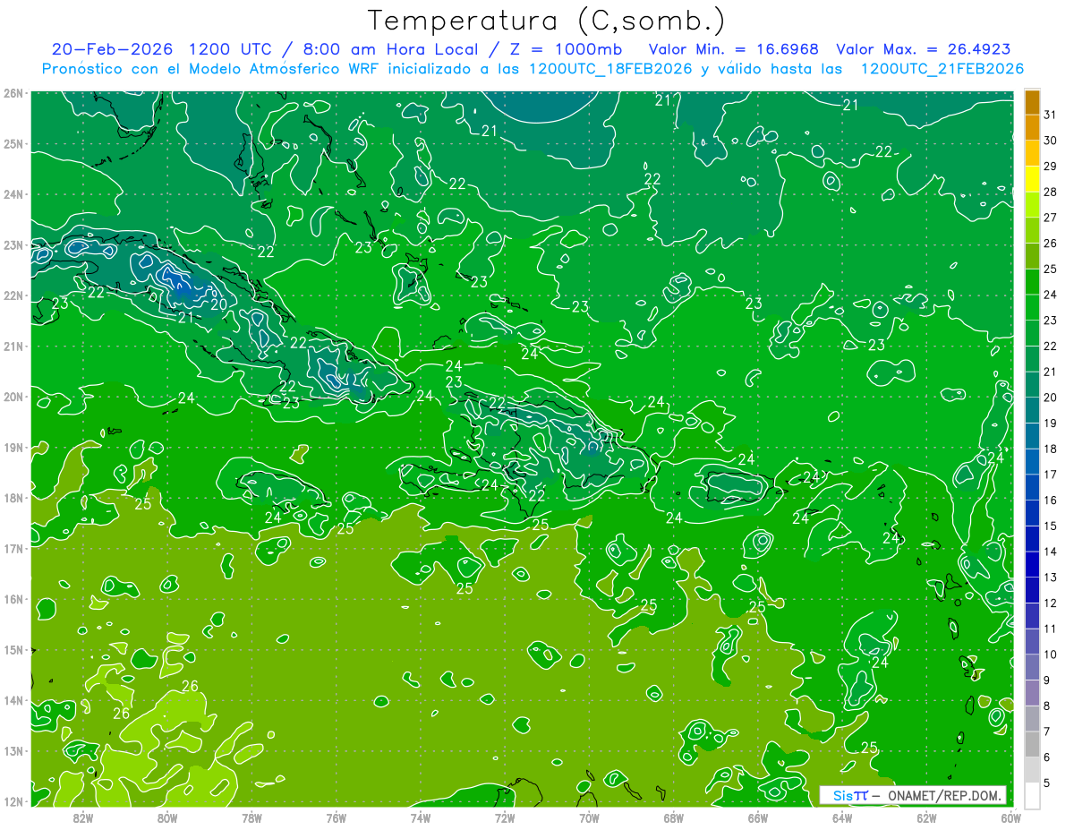
Task: Click the '1200UTC_21FEB2026' valid-until timestamp
Action: click(x=942, y=69)
